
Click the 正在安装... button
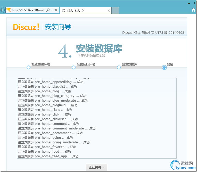point(96,167)
